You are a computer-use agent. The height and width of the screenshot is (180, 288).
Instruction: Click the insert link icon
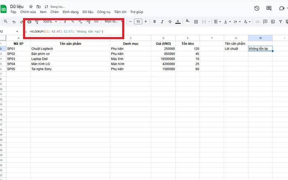(258, 22)
